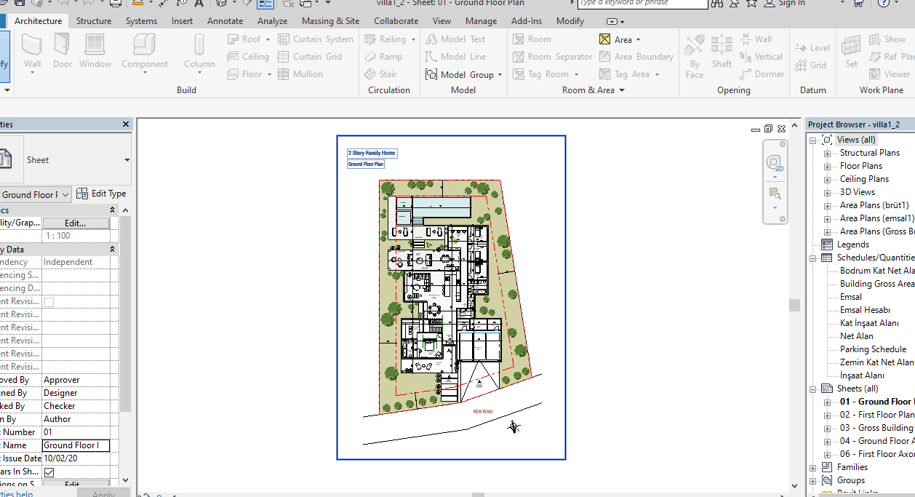Open the Set work plane tool
Image resolution: width=915 pixels, height=497 pixels.
coord(851,51)
